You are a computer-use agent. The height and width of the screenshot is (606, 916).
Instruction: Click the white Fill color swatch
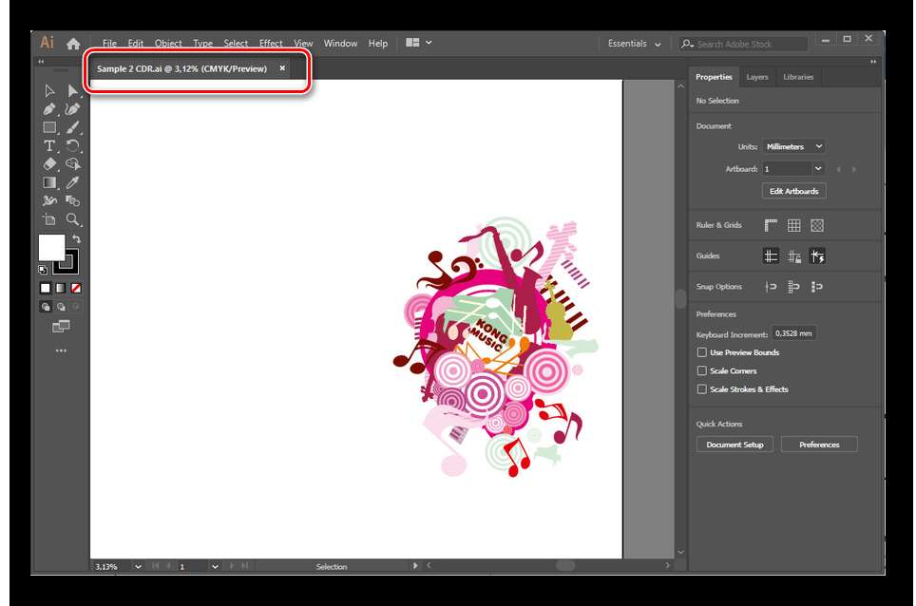(51, 248)
